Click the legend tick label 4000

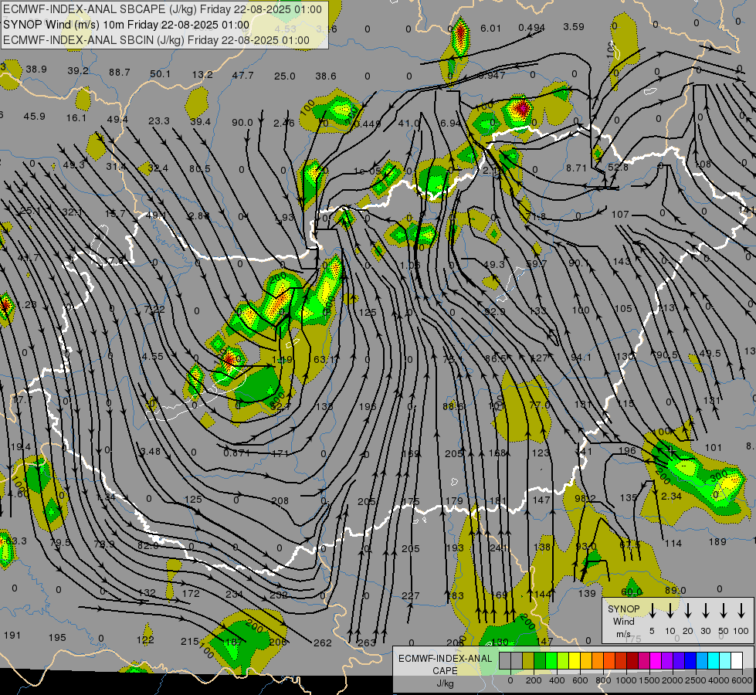tap(719, 680)
